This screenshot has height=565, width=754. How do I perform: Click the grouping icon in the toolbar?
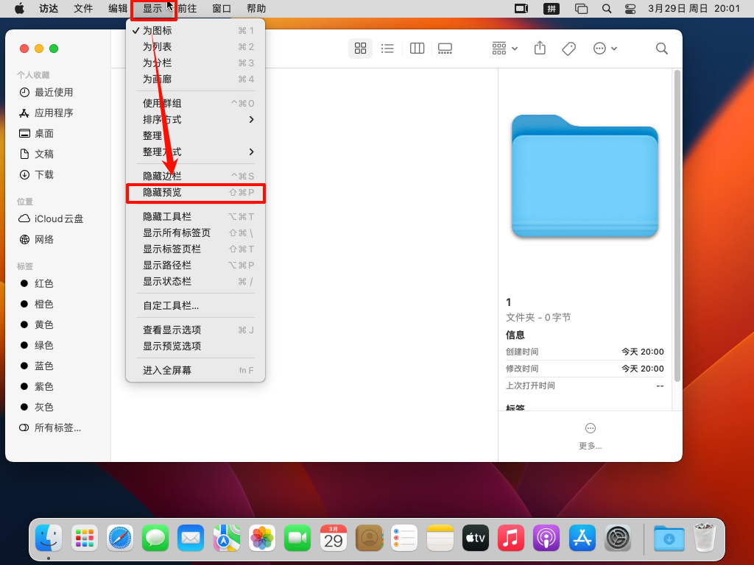click(498, 48)
